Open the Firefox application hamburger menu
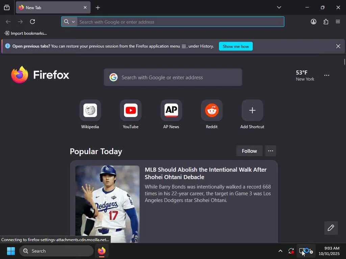 coord(338,22)
